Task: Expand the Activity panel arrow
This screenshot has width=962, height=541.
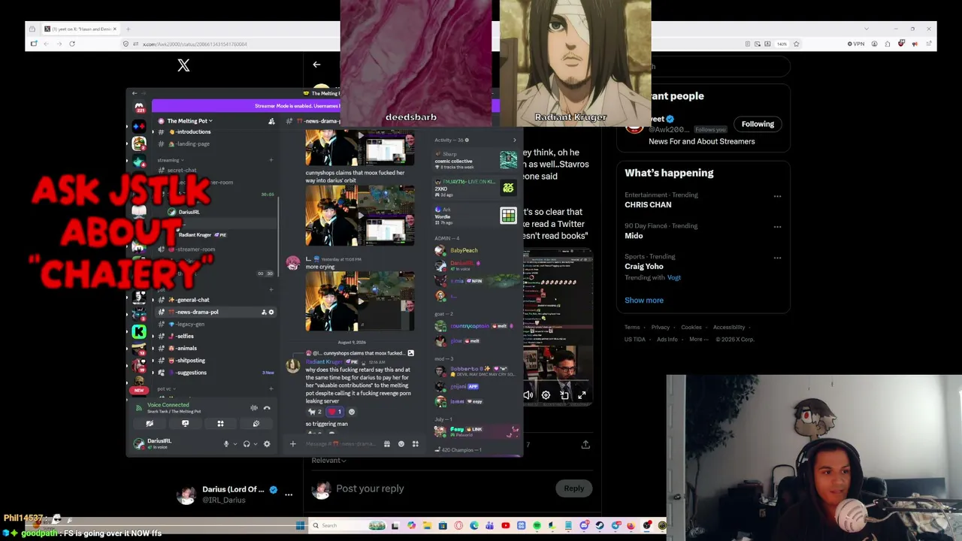Action: coord(515,140)
